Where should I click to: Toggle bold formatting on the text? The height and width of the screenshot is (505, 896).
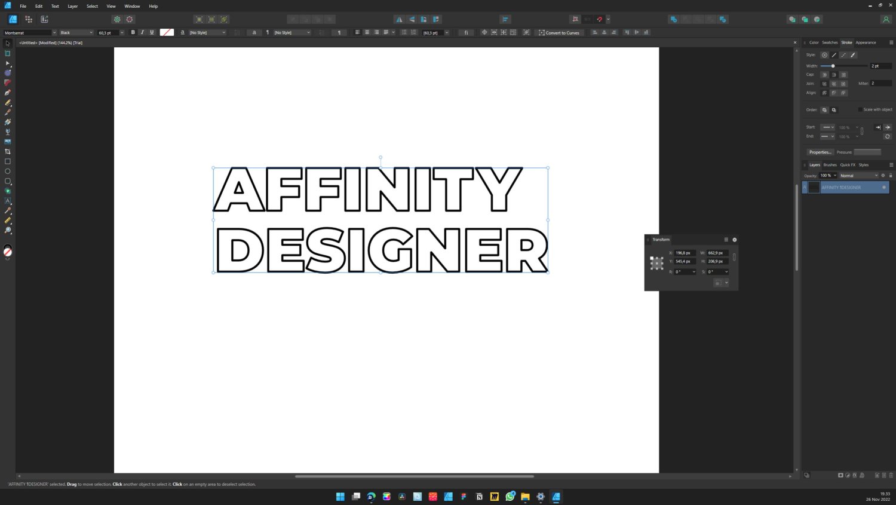click(x=133, y=32)
